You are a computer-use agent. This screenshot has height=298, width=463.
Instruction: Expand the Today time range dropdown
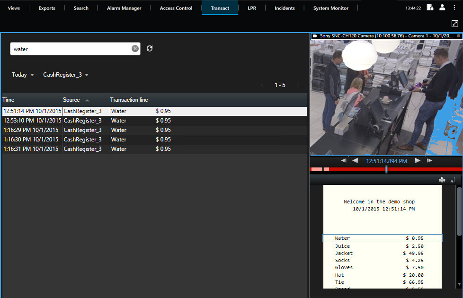point(23,75)
